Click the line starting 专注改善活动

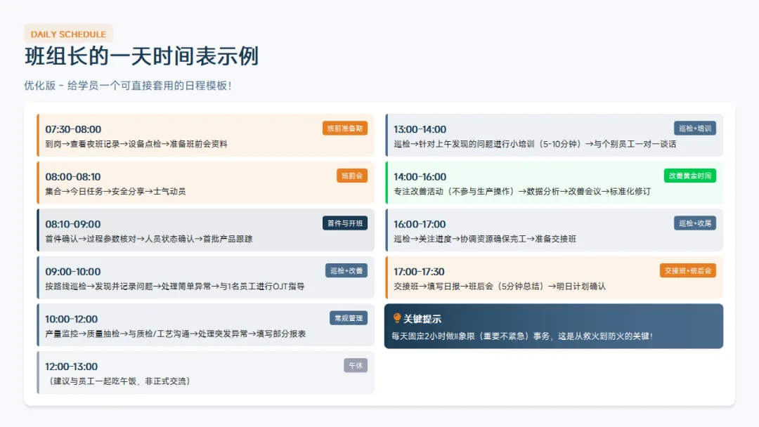(521, 191)
